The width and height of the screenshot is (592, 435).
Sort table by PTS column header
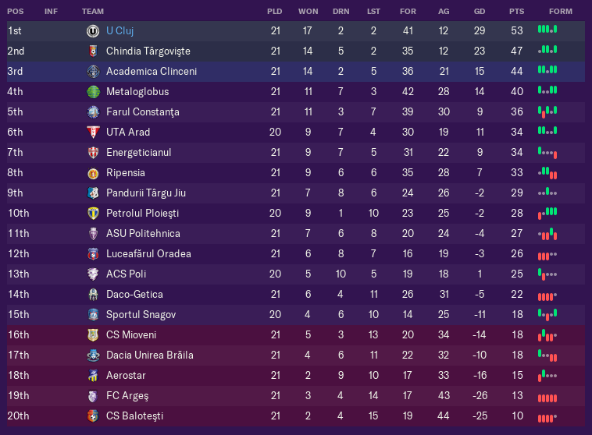click(516, 12)
